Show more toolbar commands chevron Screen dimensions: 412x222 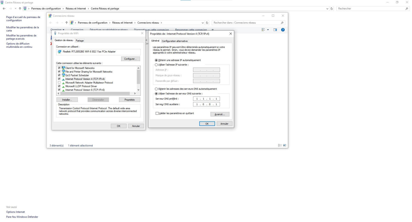213,30
